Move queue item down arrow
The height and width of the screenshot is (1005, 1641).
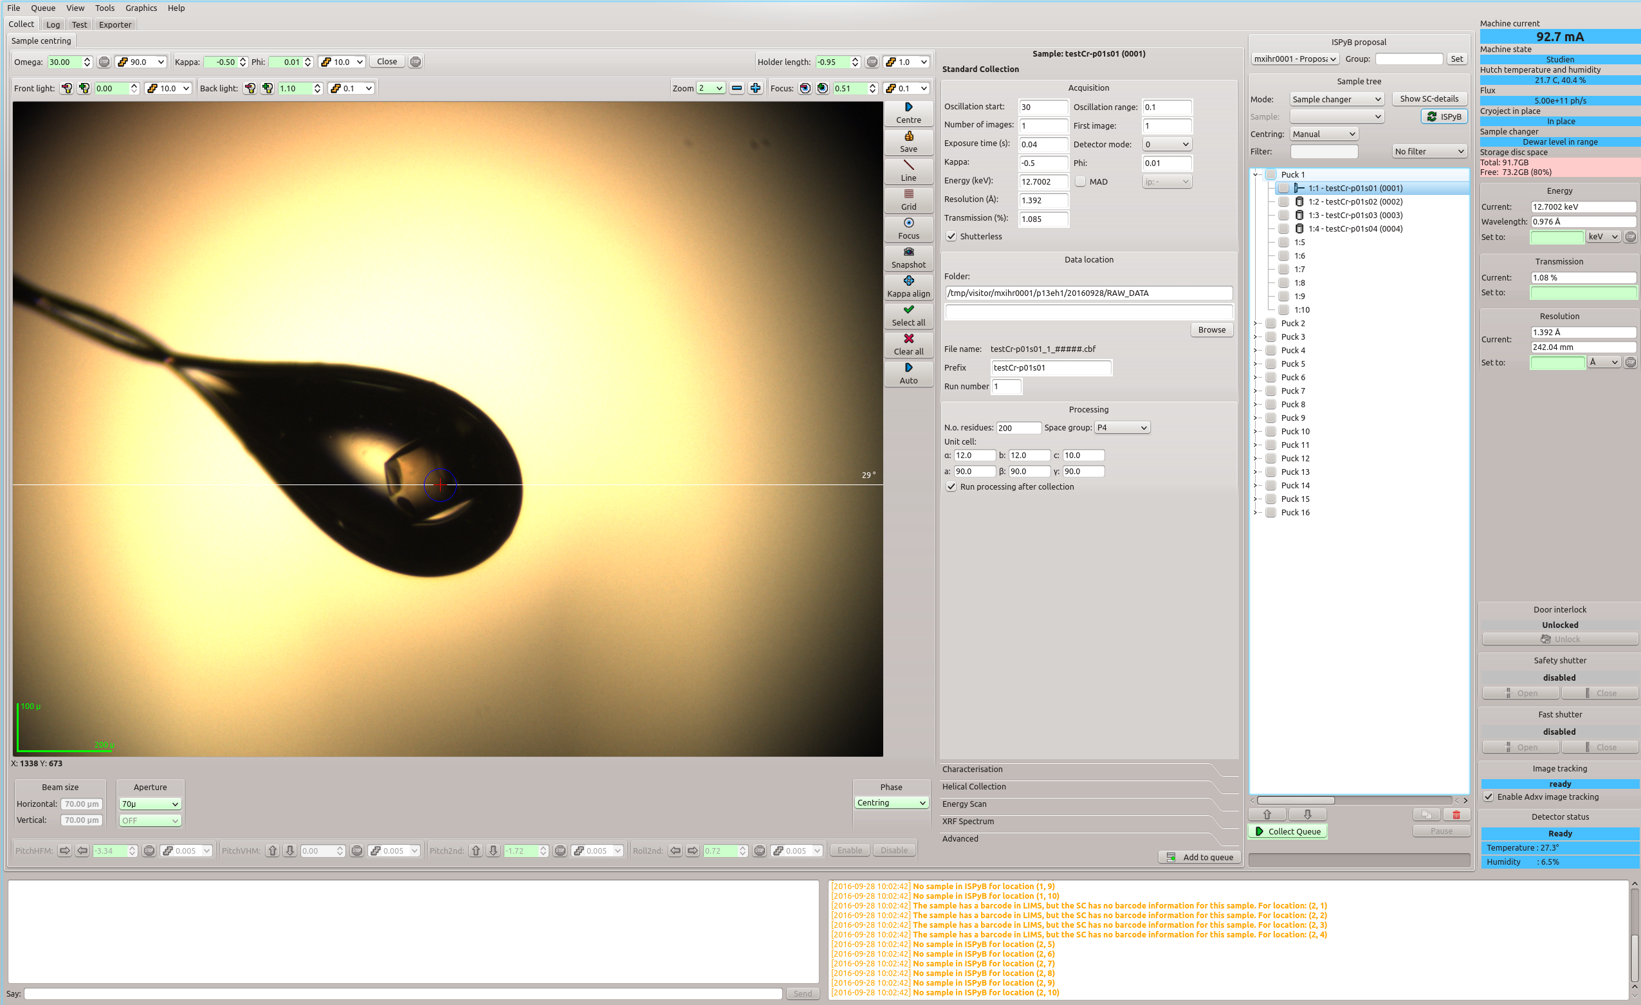1307,815
